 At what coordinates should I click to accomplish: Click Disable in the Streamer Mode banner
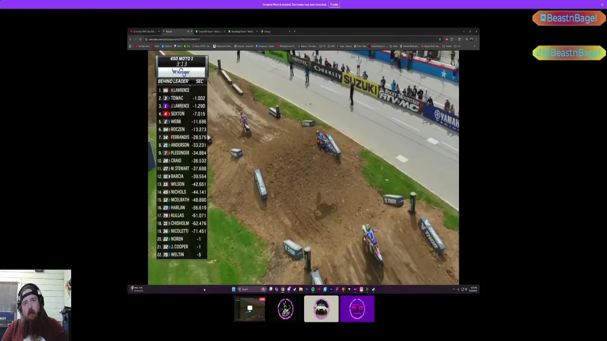334,4
